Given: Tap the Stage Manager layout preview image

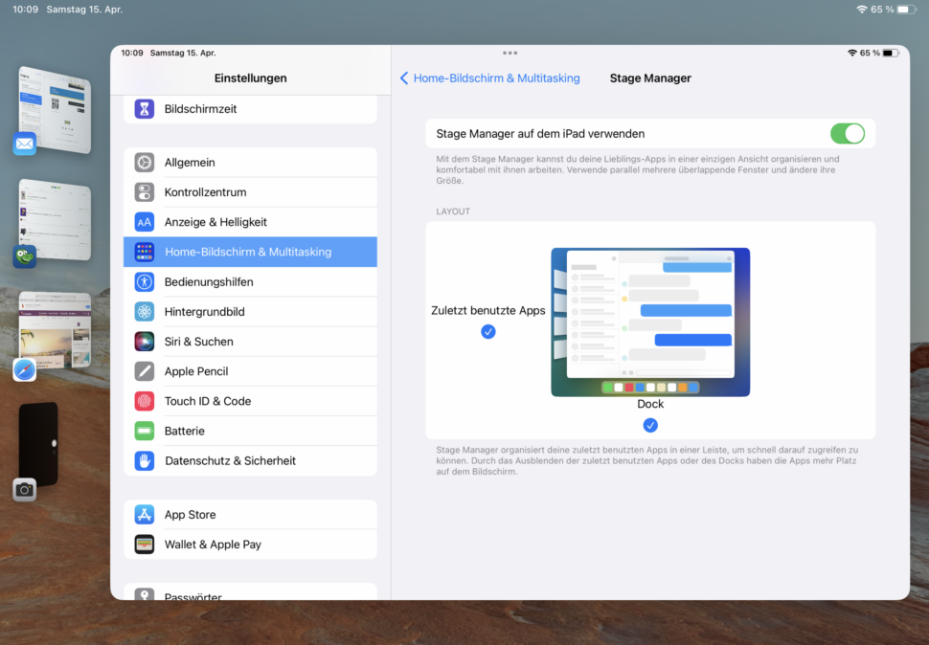Looking at the screenshot, I should 650,322.
